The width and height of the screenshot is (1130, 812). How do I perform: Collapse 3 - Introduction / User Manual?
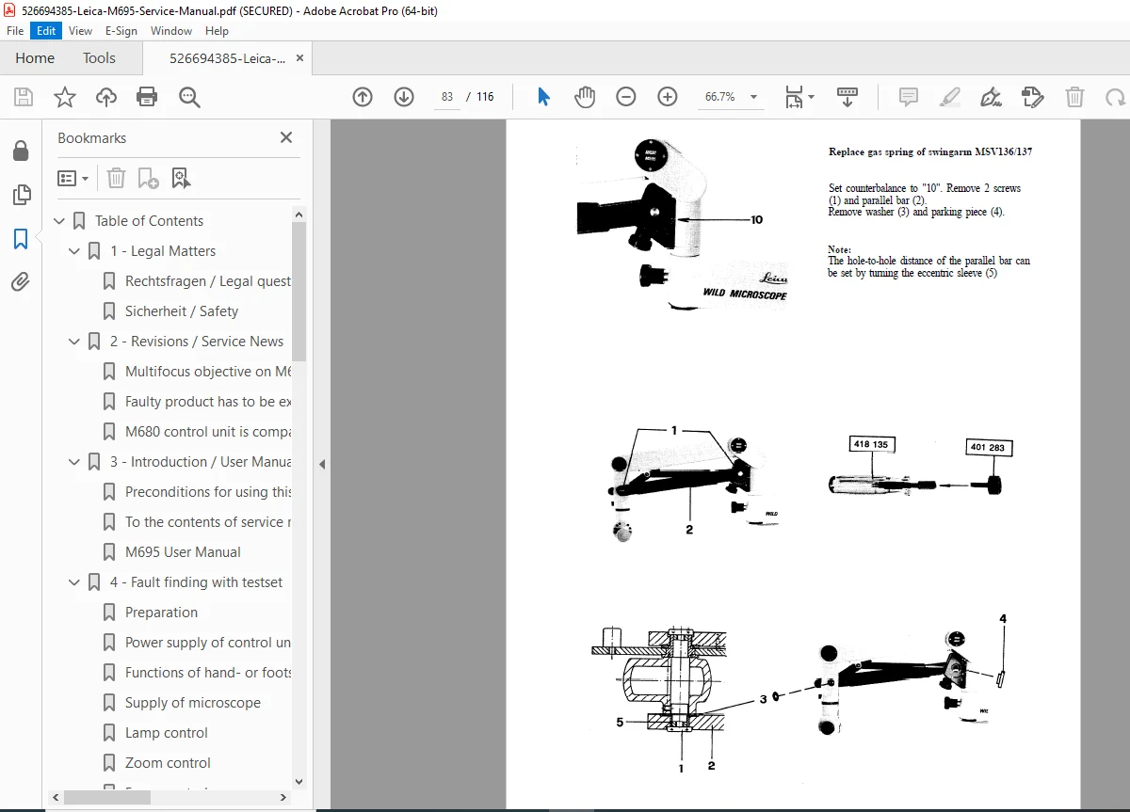click(x=74, y=462)
